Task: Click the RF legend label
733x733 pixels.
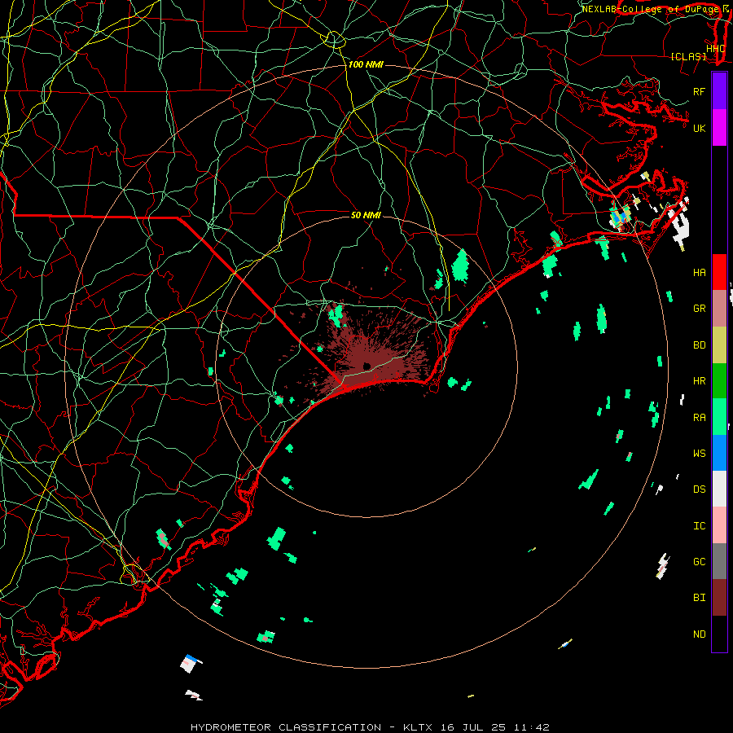Action: point(699,91)
